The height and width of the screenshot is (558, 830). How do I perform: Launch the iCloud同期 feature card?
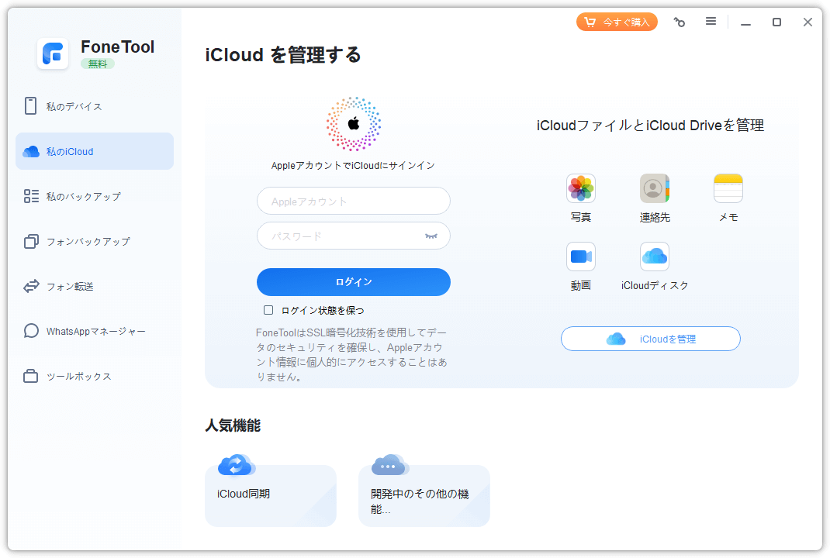[270, 495]
